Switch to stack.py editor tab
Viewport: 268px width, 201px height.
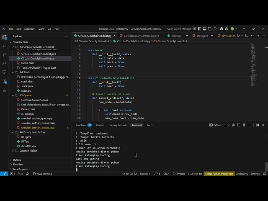pos(176,36)
